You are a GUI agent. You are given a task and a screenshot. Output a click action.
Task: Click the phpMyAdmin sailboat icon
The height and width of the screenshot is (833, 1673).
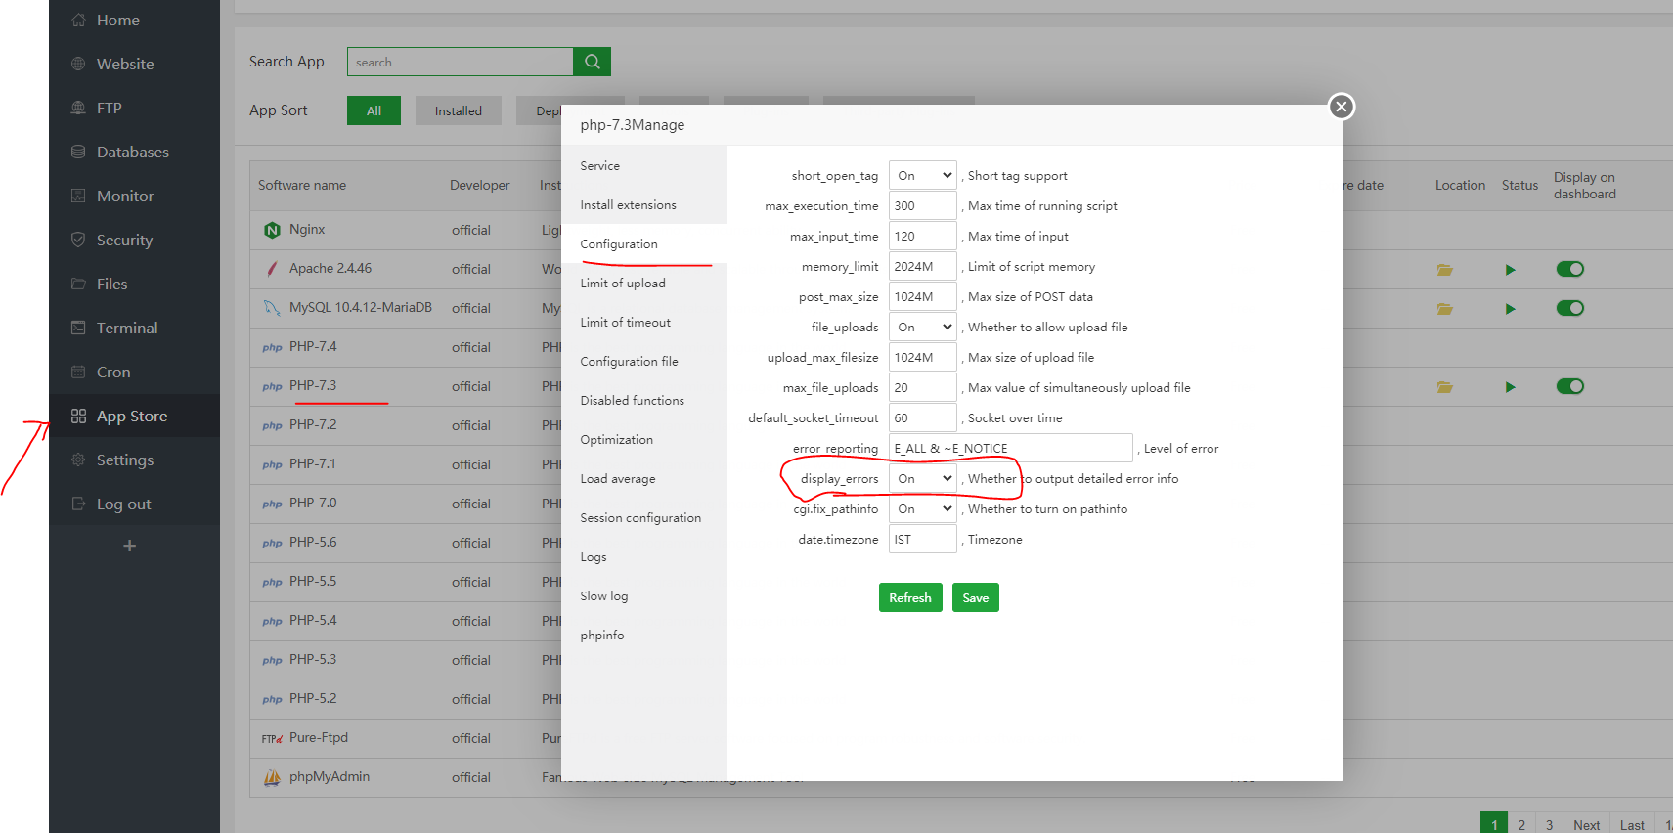(272, 777)
